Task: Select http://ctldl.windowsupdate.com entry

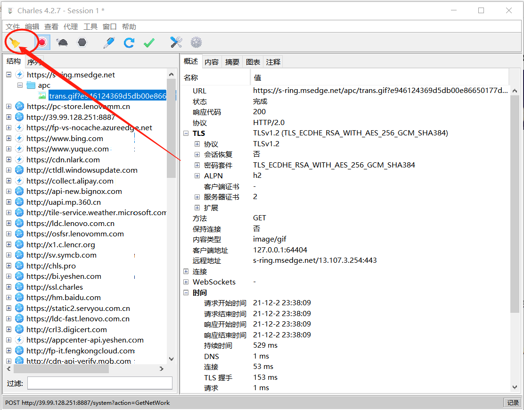Action: (82, 170)
